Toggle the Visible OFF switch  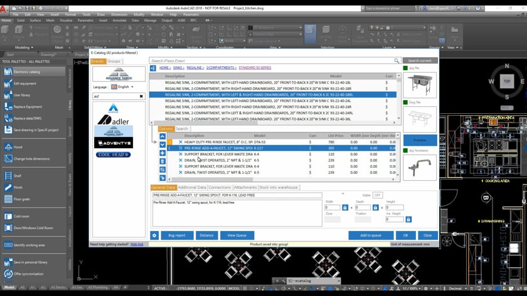click(x=378, y=195)
